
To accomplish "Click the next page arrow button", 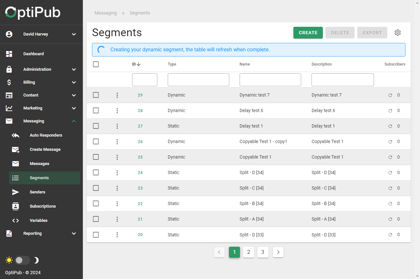I will pos(278,252).
